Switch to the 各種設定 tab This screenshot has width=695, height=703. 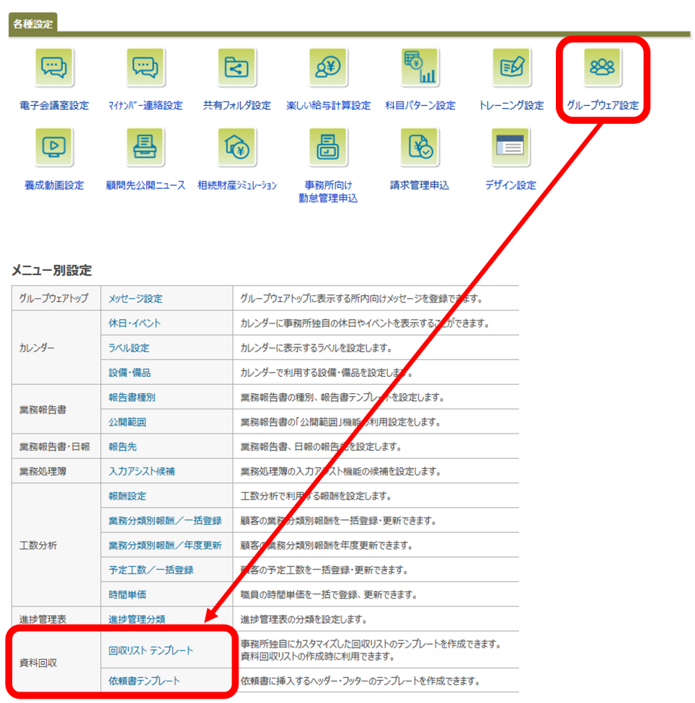(x=32, y=23)
